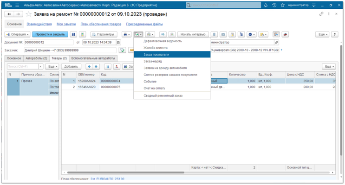Click the blue arrow toolbar icon
The width and height of the screenshot is (345, 185).
pos(163,34)
